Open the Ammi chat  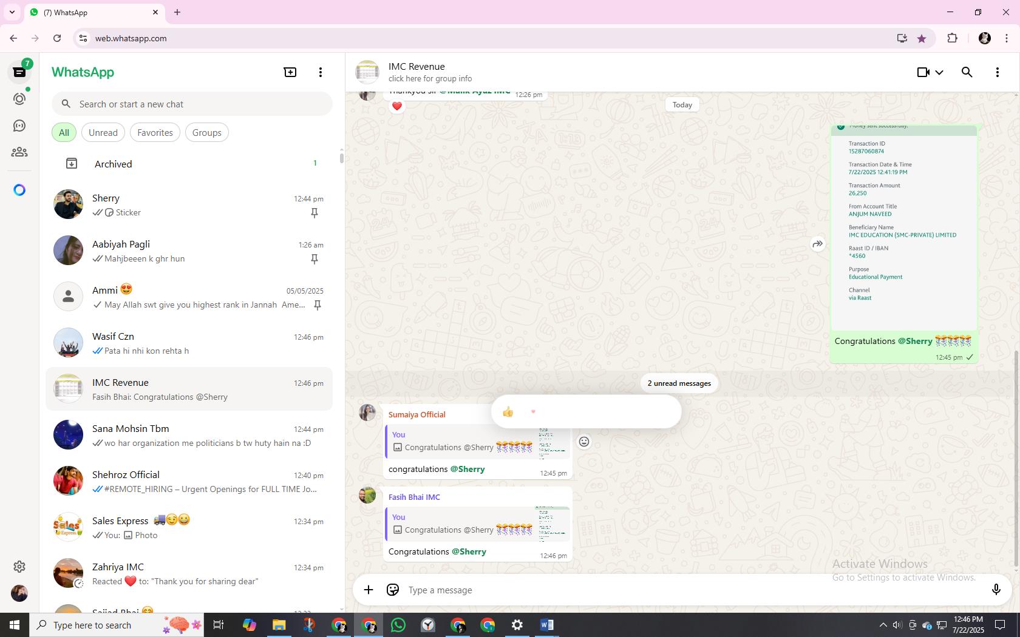[x=189, y=297]
